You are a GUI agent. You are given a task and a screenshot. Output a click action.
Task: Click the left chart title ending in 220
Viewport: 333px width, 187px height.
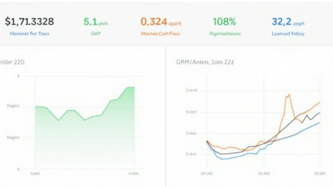click(x=12, y=62)
